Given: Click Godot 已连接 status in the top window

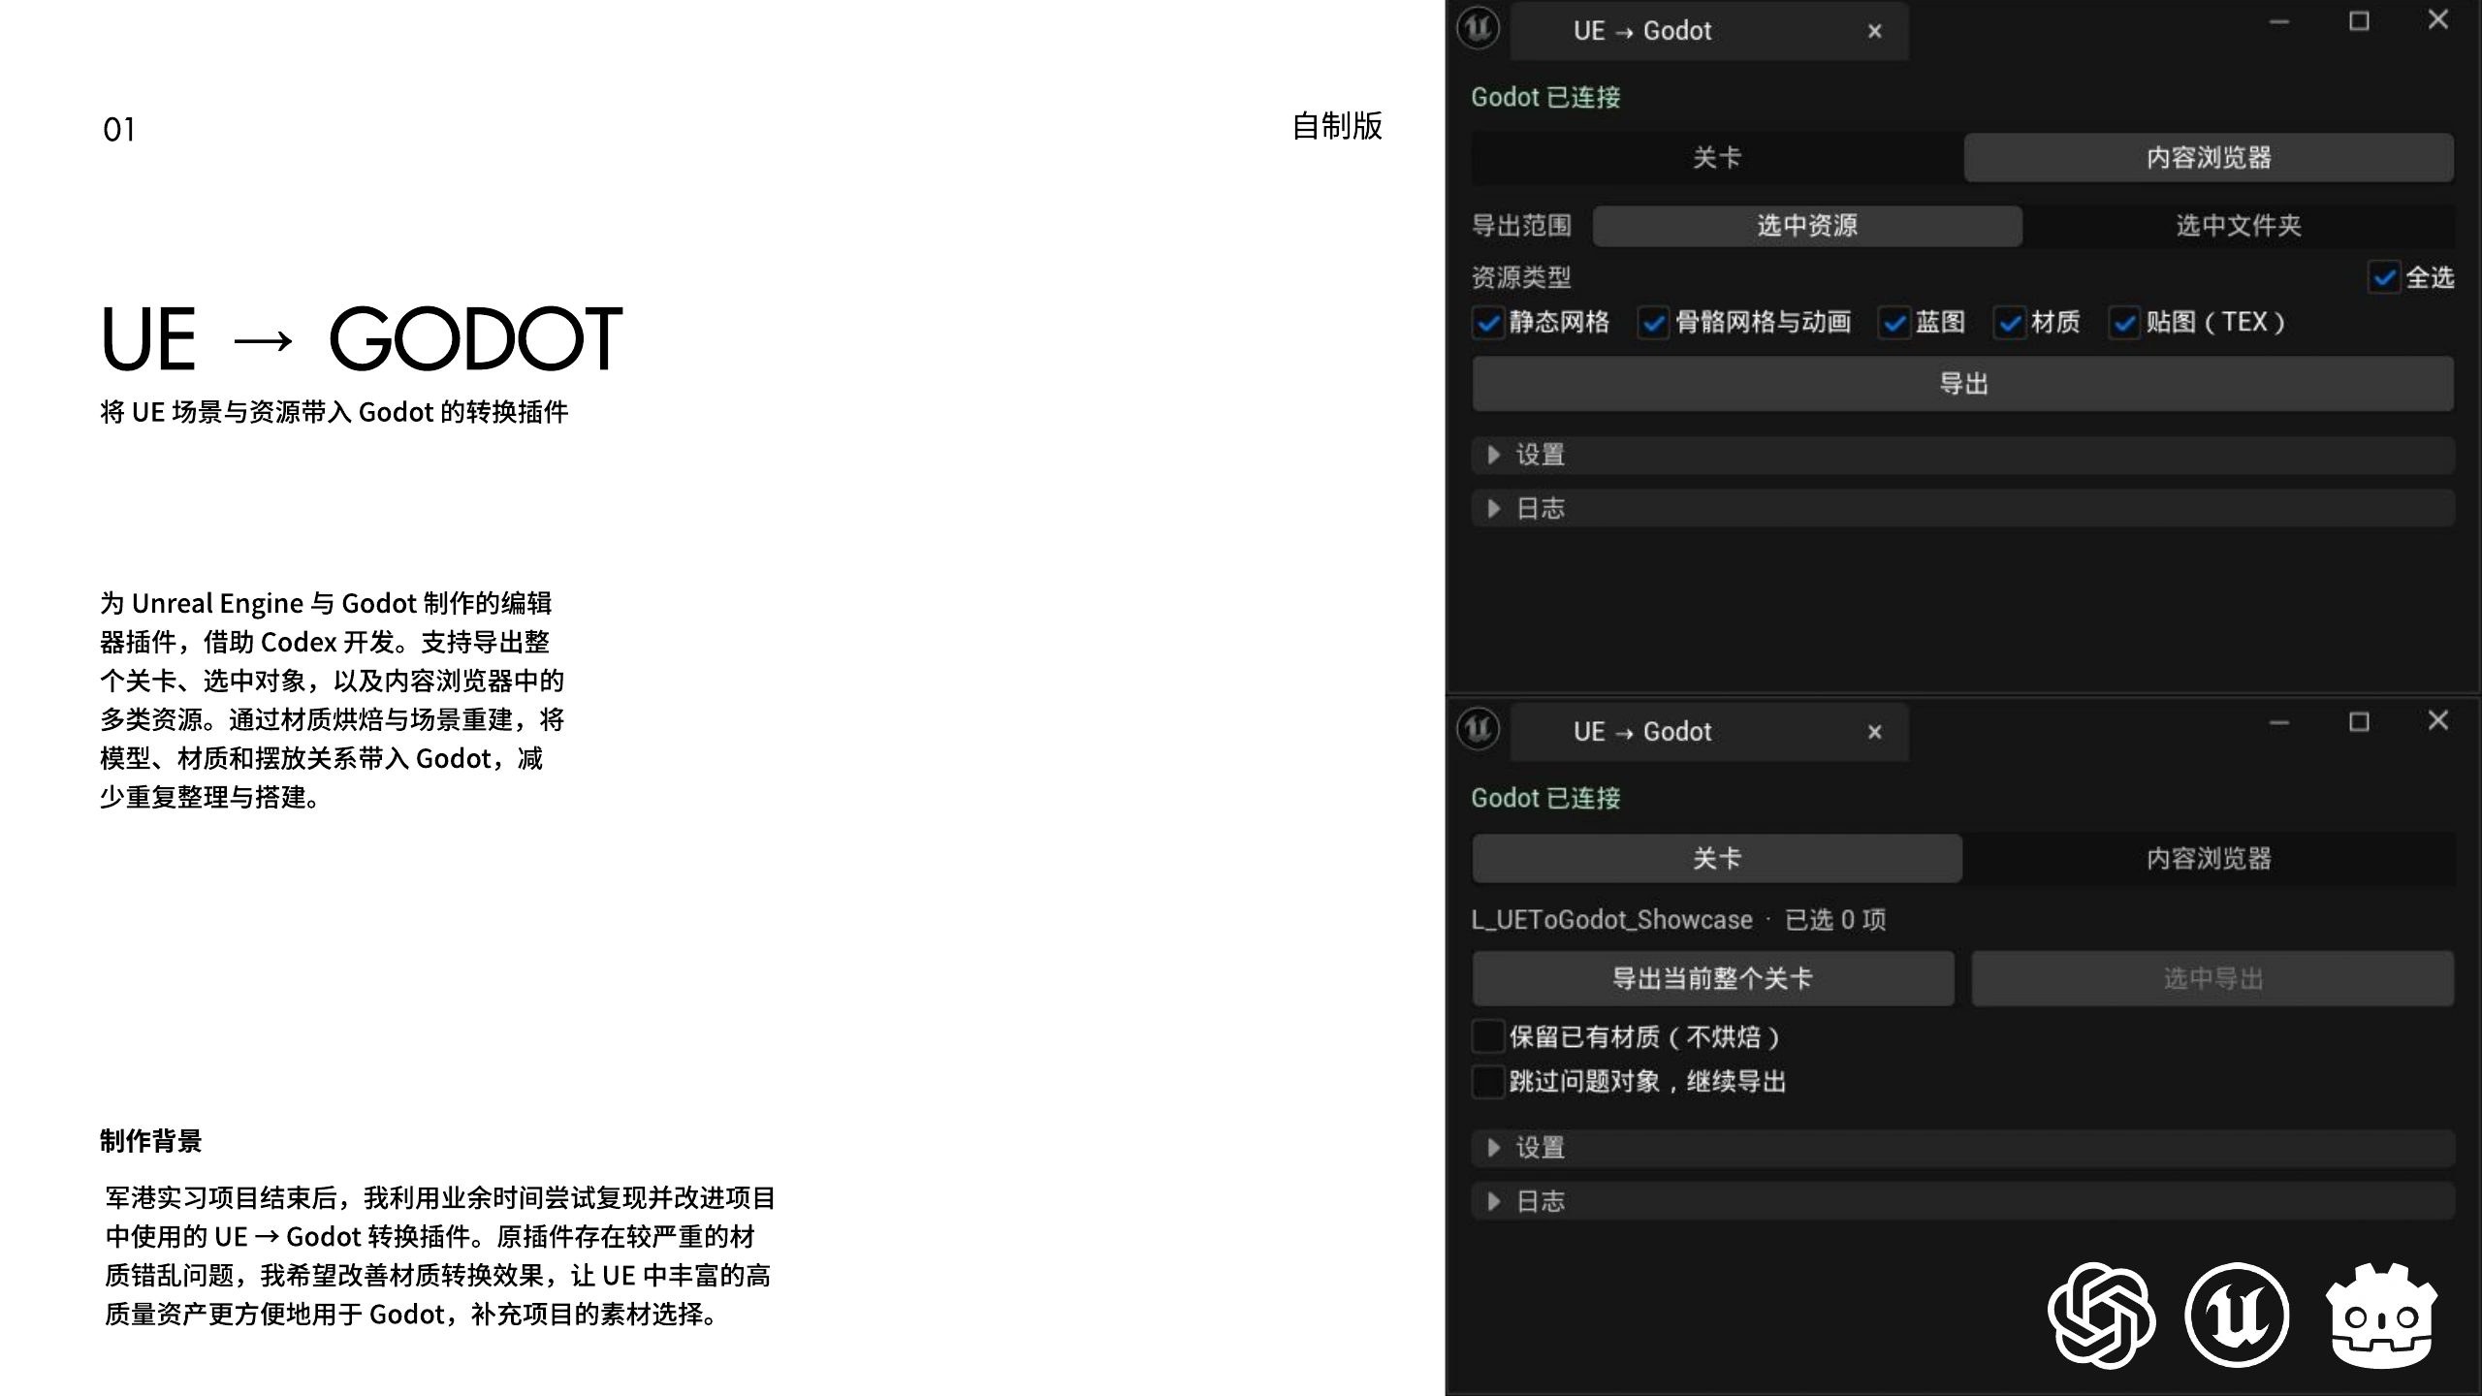Looking at the screenshot, I should pos(1545,98).
